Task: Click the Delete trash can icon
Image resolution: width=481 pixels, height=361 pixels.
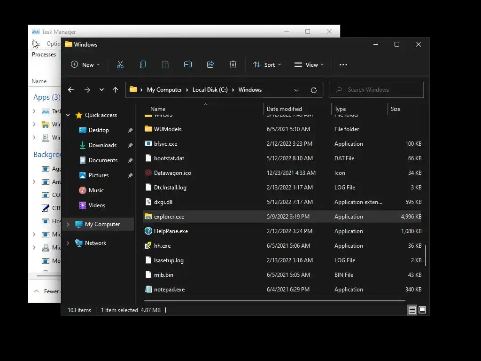Action: 233,64
